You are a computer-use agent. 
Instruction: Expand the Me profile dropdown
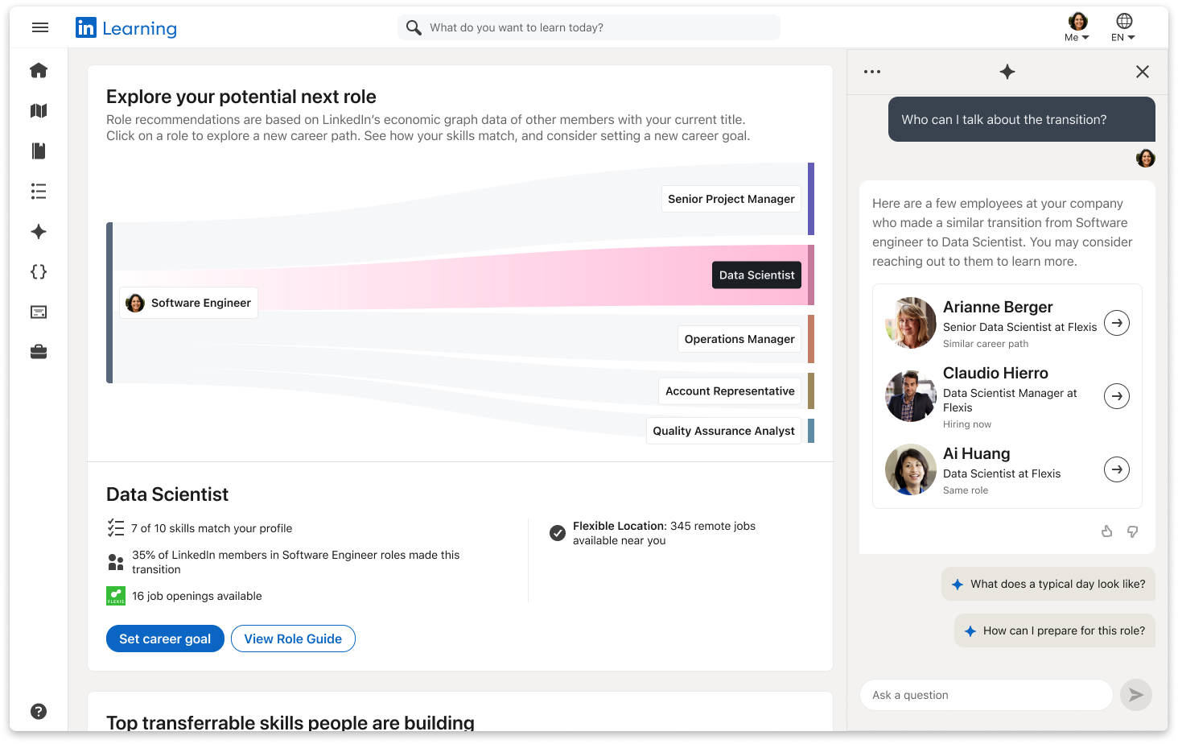tap(1077, 28)
